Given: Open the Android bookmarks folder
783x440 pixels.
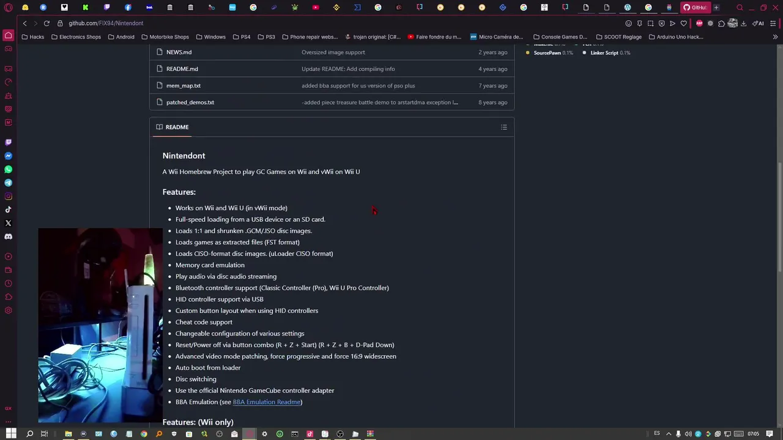Looking at the screenshot, I should [121, 37].
